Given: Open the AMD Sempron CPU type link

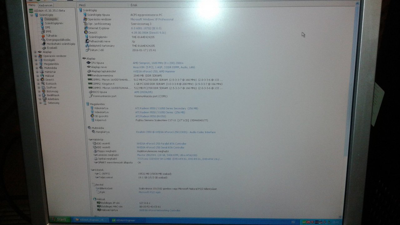Looking at the screenshot, I should 158,63.
